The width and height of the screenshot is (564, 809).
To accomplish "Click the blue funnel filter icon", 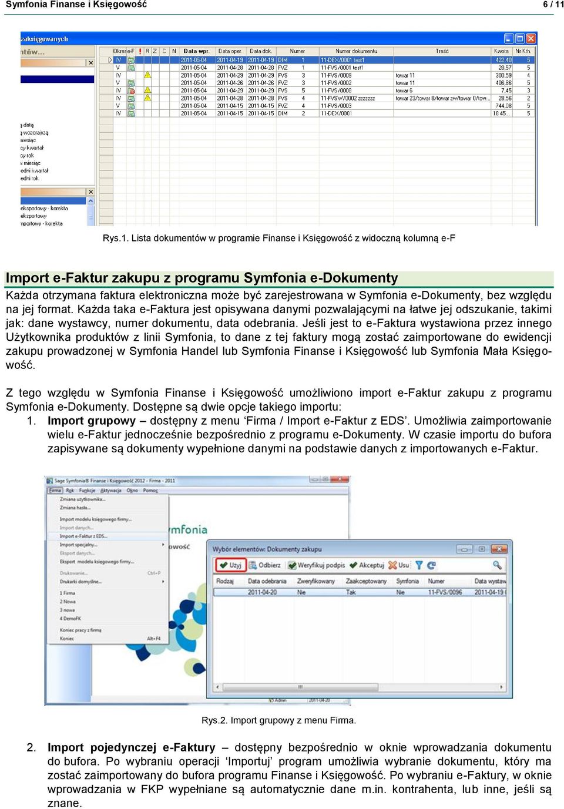I will [419, 565].
